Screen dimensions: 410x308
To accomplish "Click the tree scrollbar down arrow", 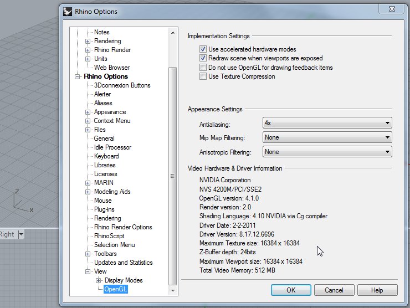I will (x=172, y=290).
